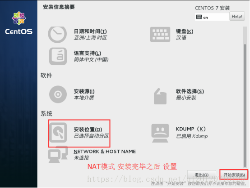Viewport: 250px width, 188px height.
Task: Open KDUMP (K) settings
Action: tap(191, 129)
